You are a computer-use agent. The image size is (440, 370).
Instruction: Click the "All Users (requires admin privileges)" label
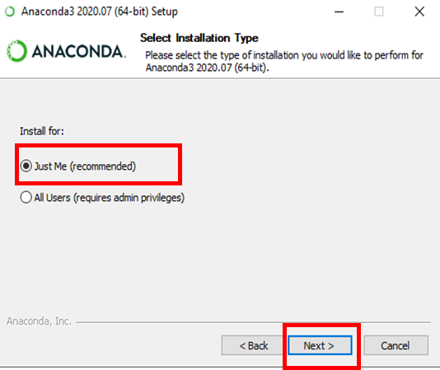click(110, 198)
